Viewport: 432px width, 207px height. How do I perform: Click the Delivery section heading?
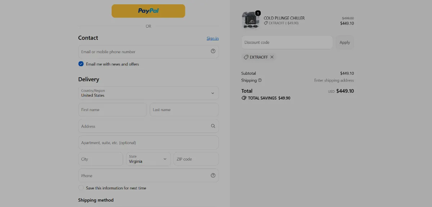[89, 79]
